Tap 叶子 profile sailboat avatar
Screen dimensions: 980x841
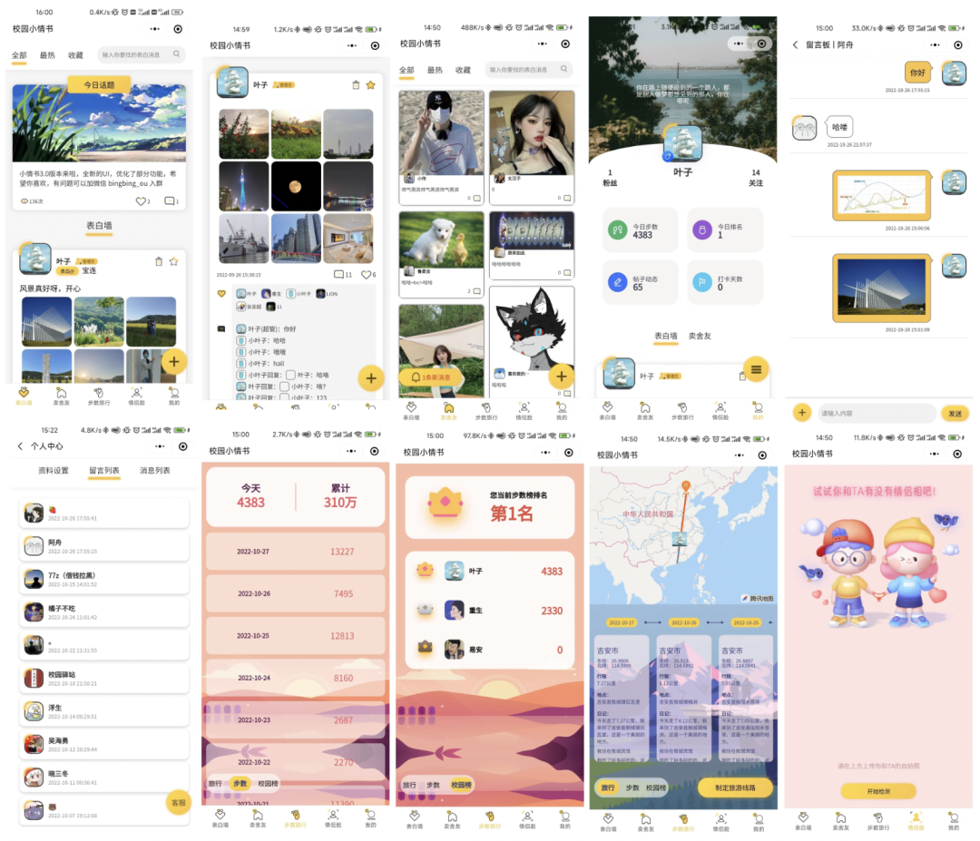(x=682, y=143)
